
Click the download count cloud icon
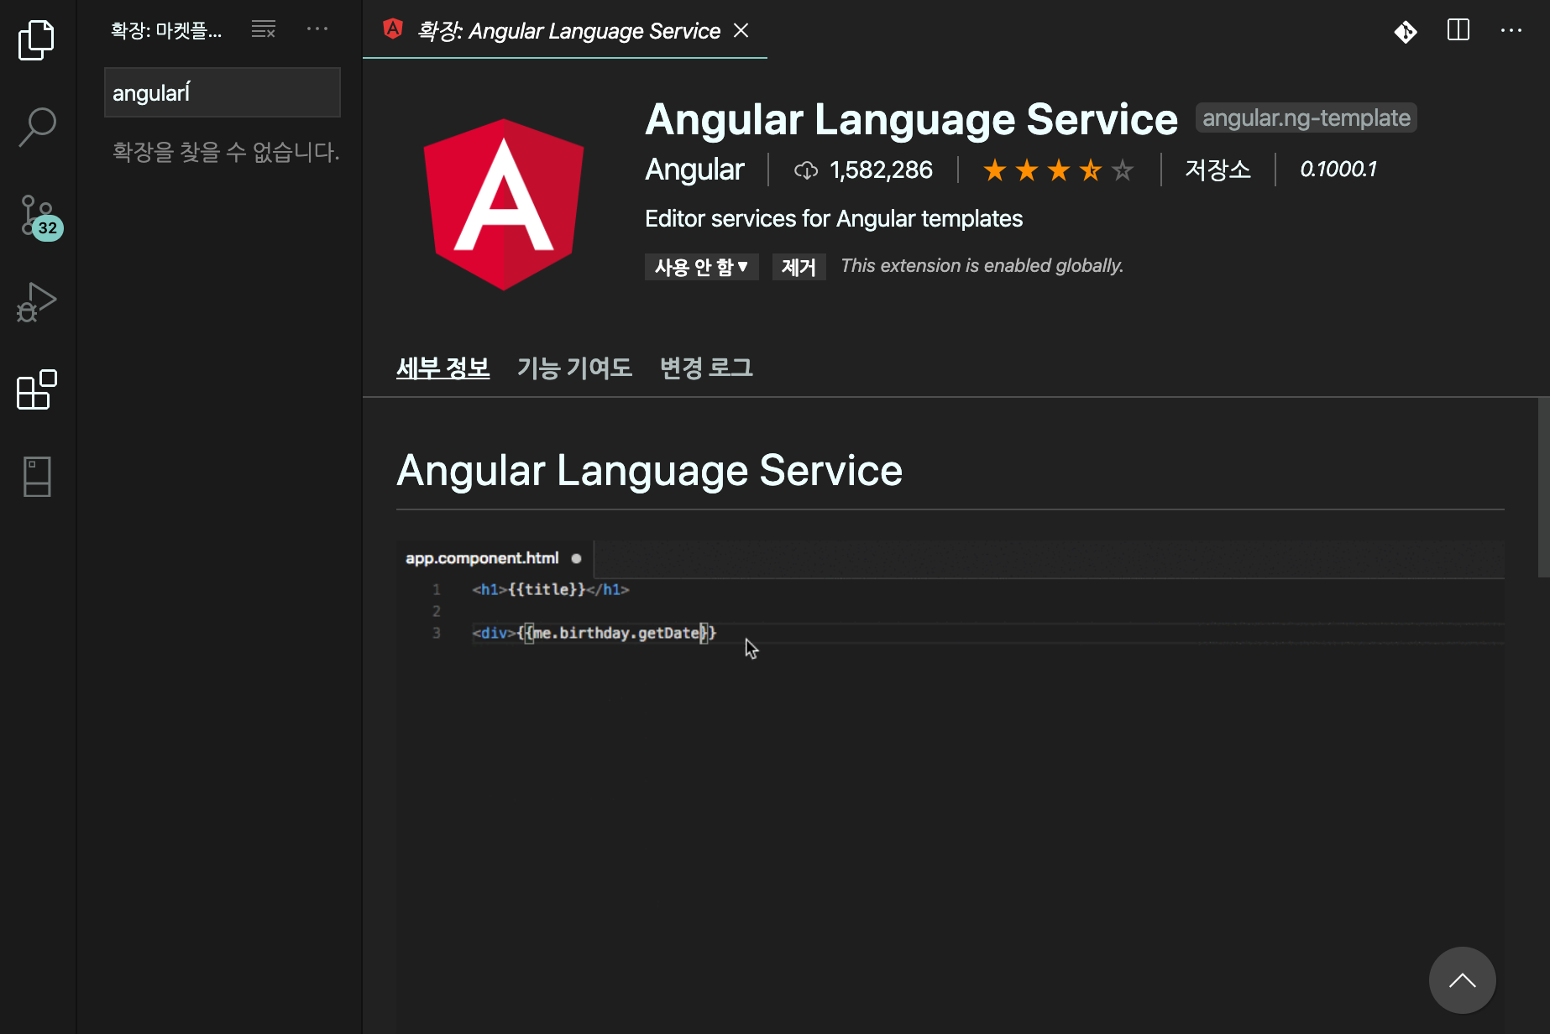[x=806, y=170]
